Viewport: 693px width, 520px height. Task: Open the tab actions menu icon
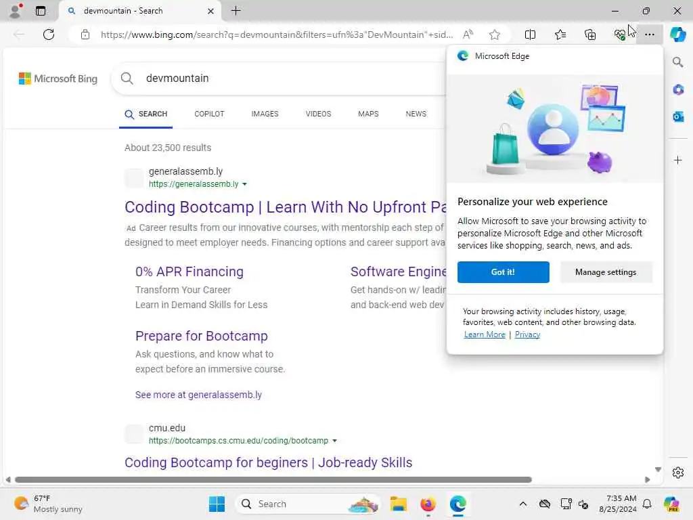point(41,11)
